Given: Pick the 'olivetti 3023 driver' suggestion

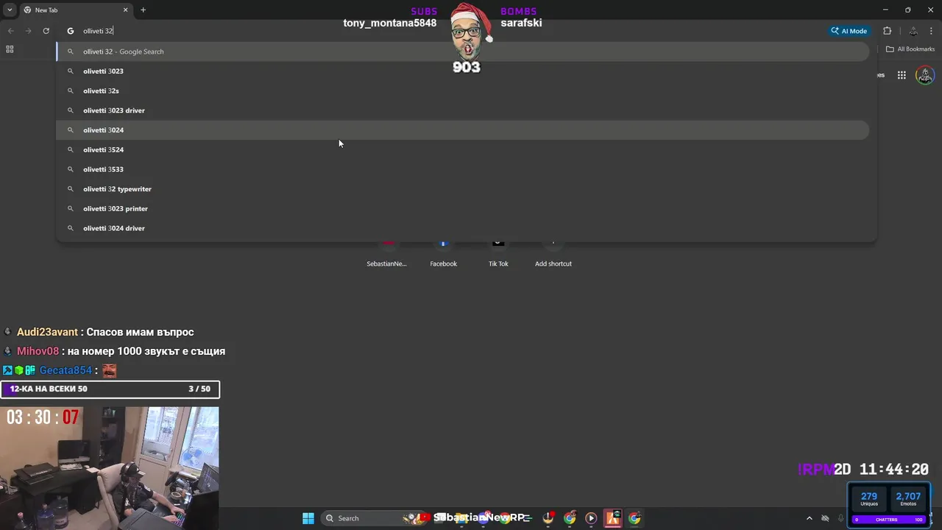Looking at the screenshot, I should pos(462,110).
